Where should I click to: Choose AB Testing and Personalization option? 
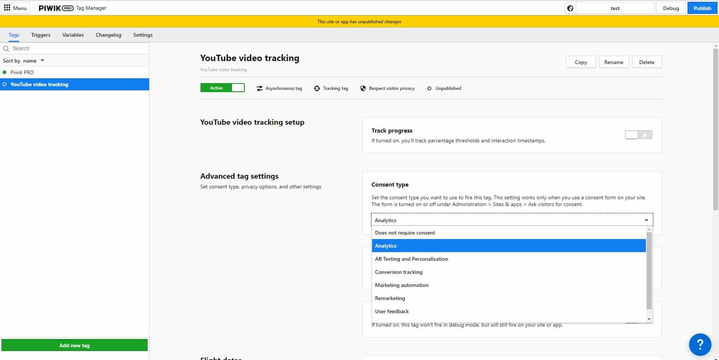pyautogui.click(x=509, y=259)
